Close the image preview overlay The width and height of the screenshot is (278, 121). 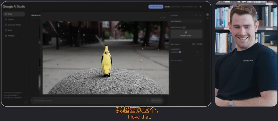(x=164, y=17)
